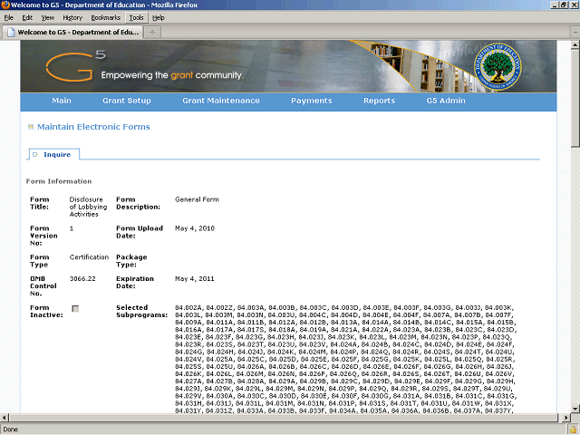Click the lock icon in status bar

tap(573, 430)
